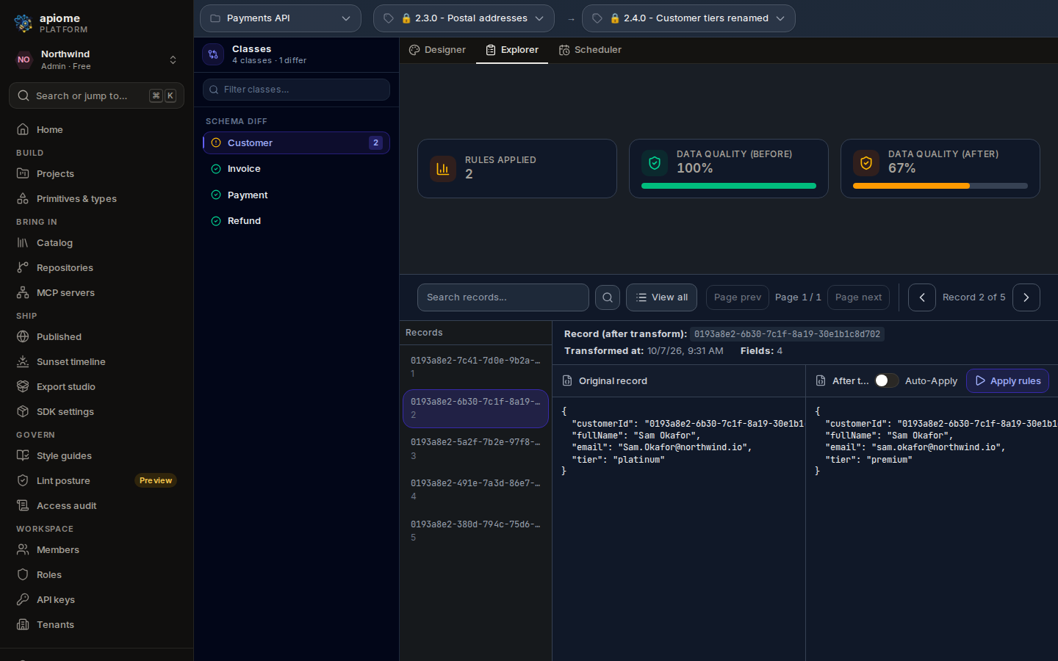The height and width of the screenshot is (661, 1058).
Task: Open Export studio
Action: coord(96,386)
